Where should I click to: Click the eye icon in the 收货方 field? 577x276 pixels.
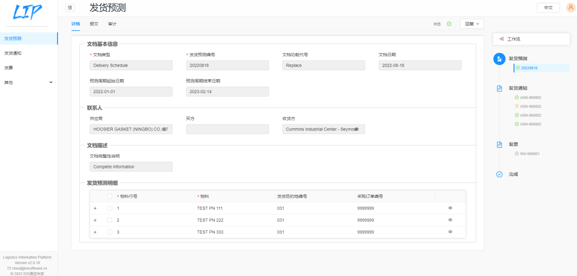[357, 129]
